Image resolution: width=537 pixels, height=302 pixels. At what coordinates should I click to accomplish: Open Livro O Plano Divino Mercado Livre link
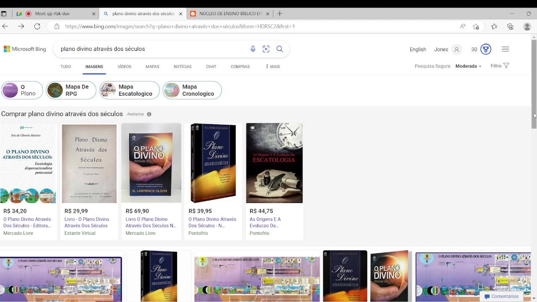click(x=151, y=222)
